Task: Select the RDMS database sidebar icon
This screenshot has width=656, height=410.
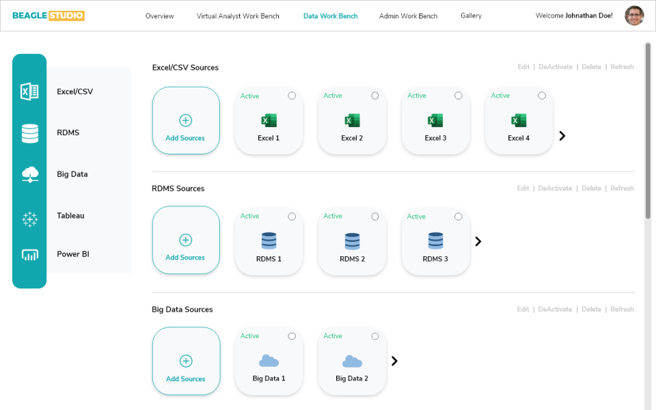Action: (x=29, y=133)
